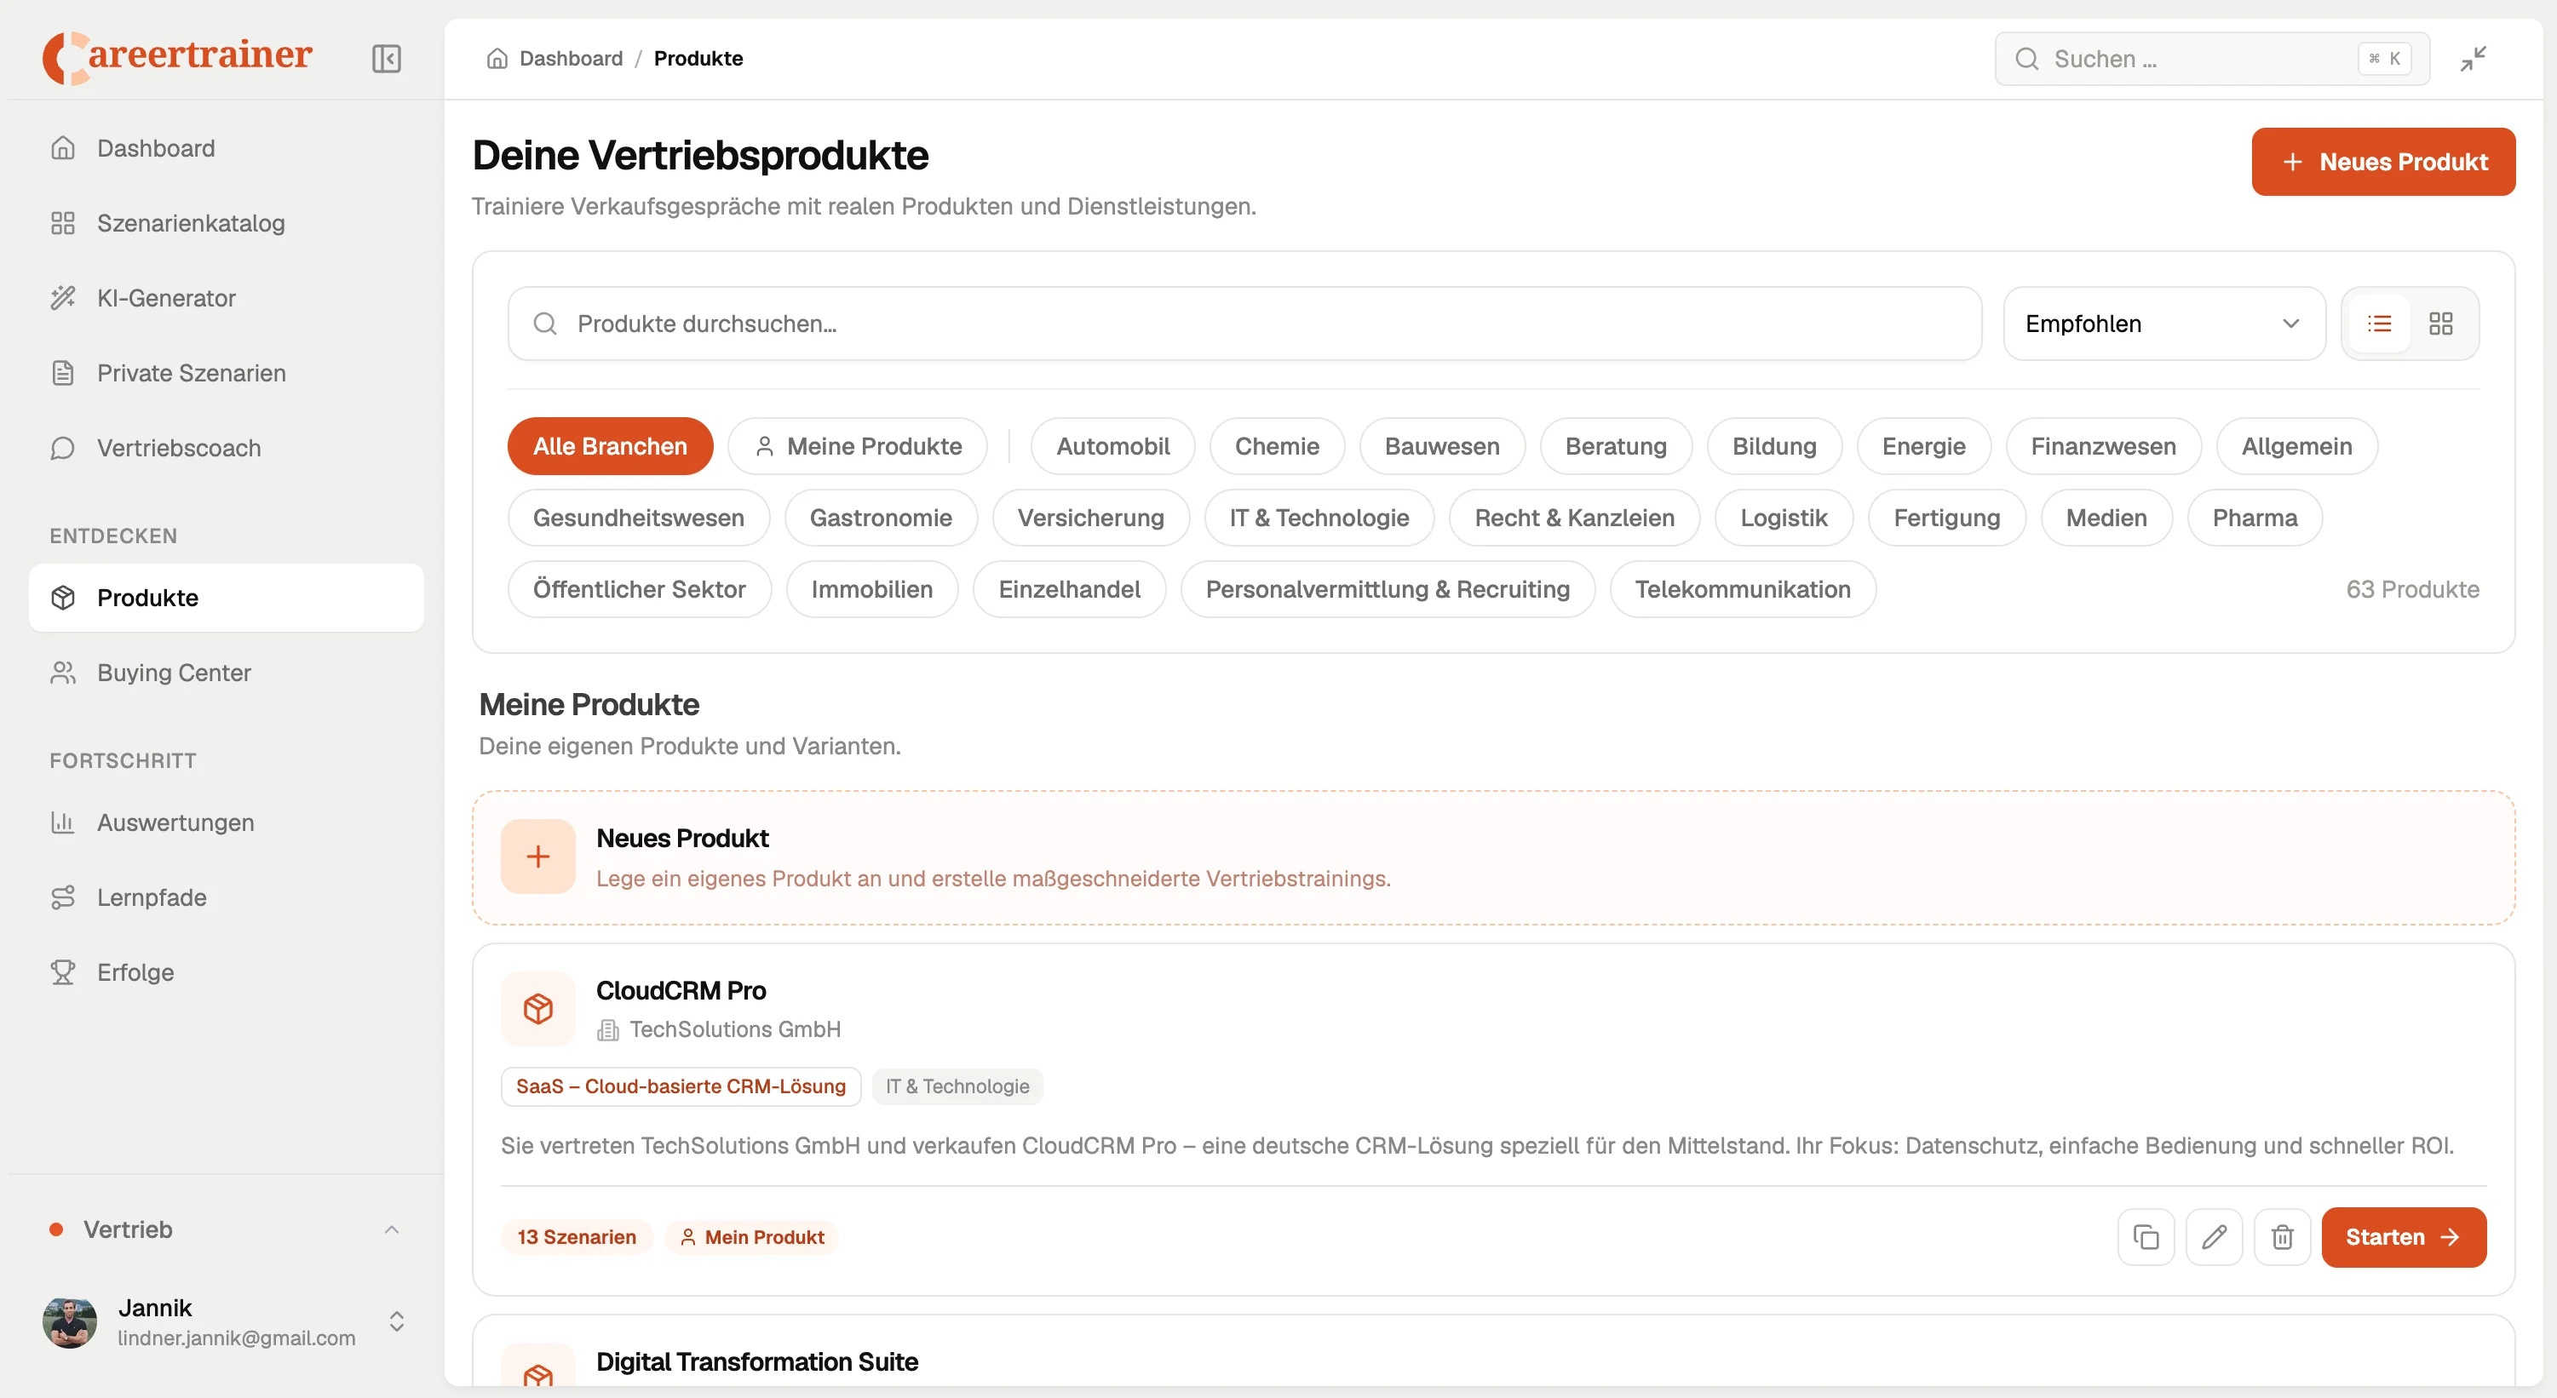Click the 13 Szenarien badge

tap(577, 1237)
